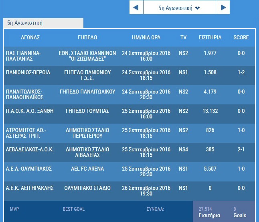Click the next matchday right arrow
Image resolution: width=259 pixels, height=222 pixels.
pyautogui.click(x=223, y=8)
